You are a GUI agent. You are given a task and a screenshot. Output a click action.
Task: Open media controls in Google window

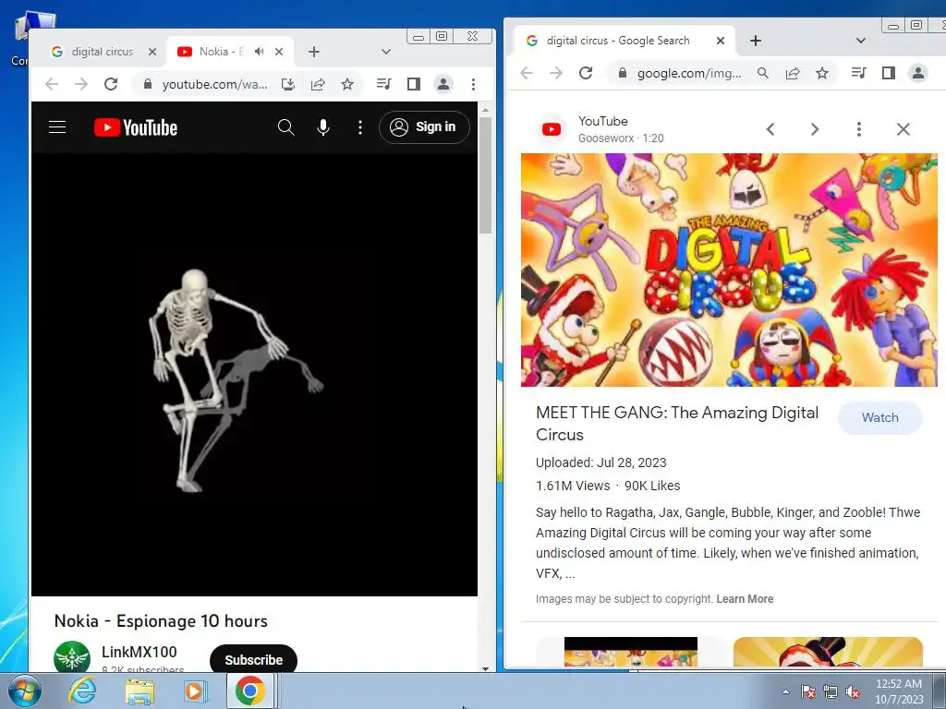[859, 73]
